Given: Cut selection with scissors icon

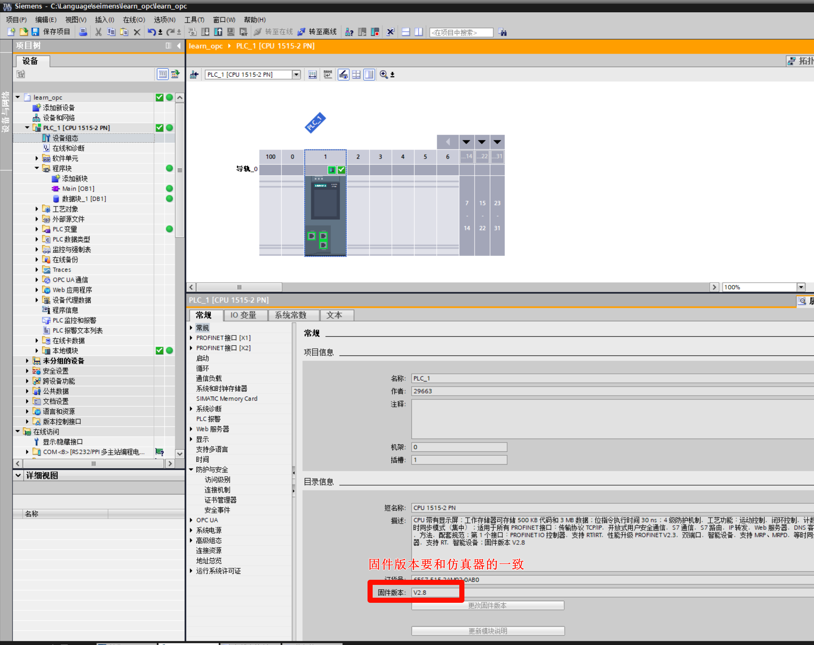Looking at the screenshot, I should coord(98,32).
